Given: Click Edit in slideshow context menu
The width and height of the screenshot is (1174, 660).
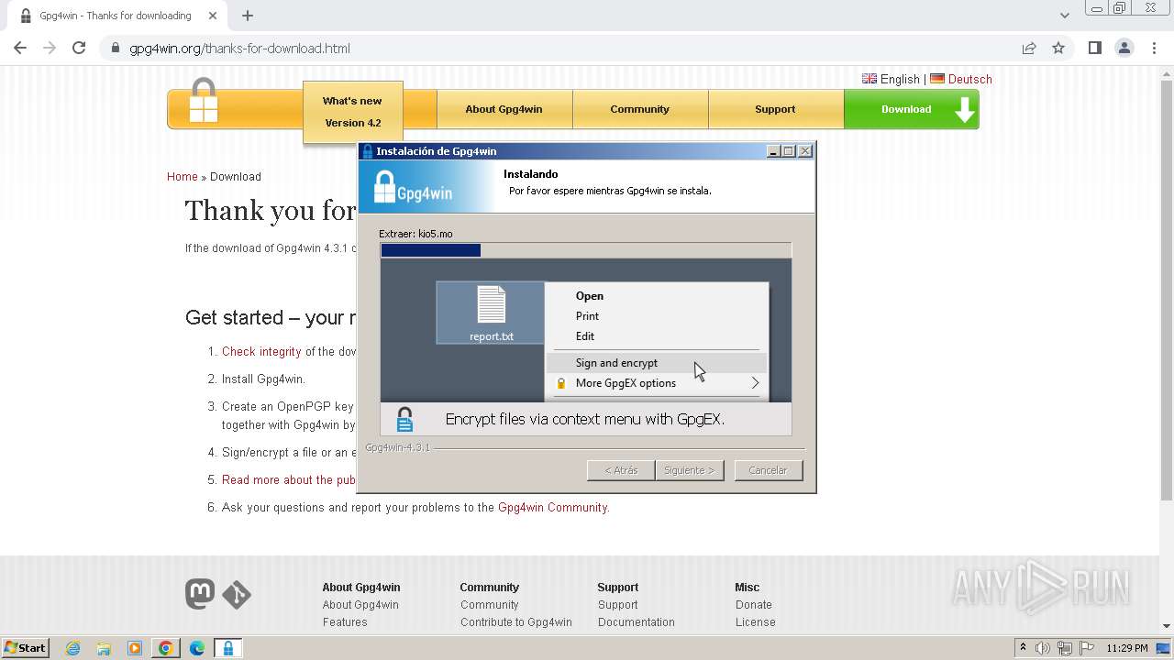Looking at the screenshot, I should [585, 336].
